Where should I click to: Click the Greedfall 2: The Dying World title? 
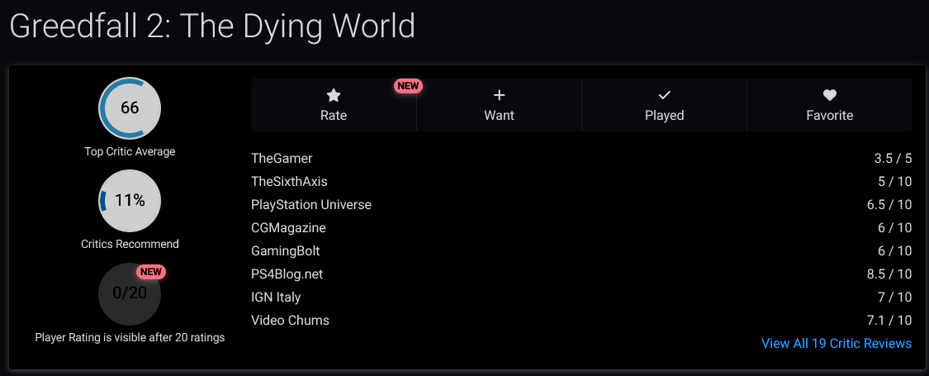tap(212, 26)
